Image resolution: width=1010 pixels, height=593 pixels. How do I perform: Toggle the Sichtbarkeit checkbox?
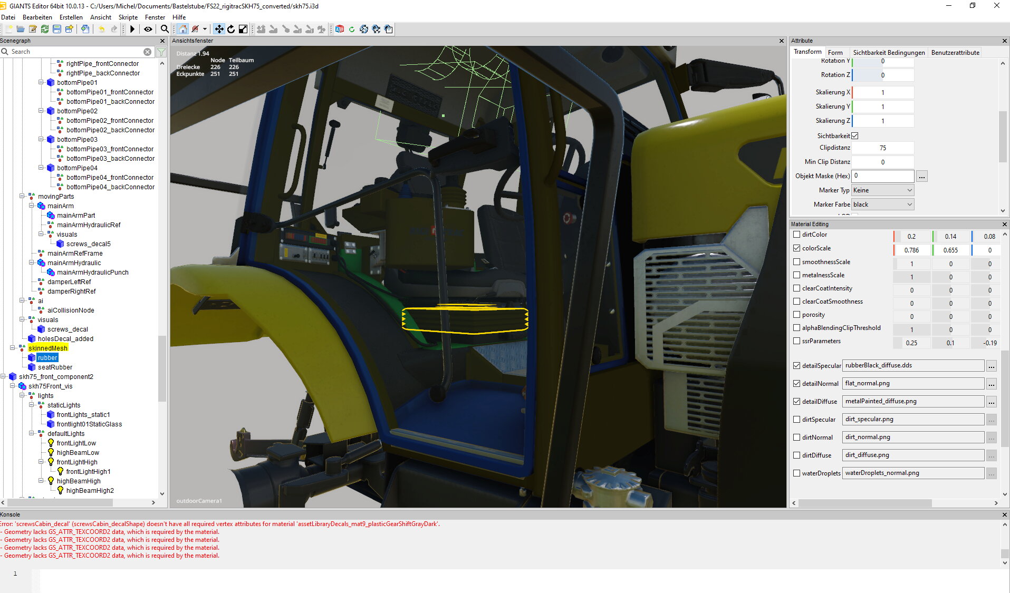tap(855, 135)
